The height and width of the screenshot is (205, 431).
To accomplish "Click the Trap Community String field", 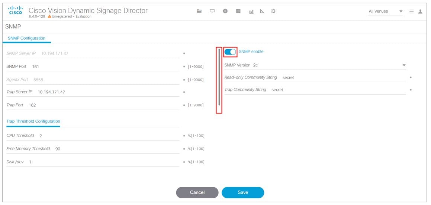I will (x=315, y=90).
